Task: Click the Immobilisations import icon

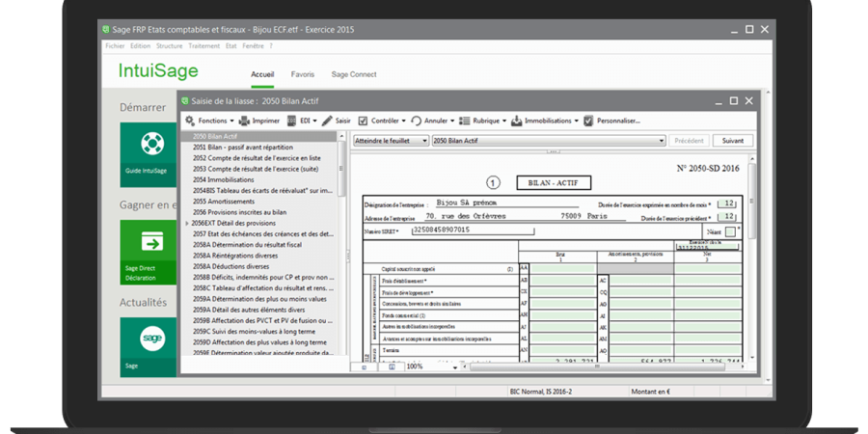Action: 517,121
